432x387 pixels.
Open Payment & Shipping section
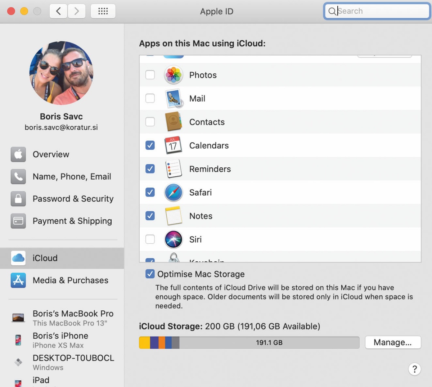62,221
